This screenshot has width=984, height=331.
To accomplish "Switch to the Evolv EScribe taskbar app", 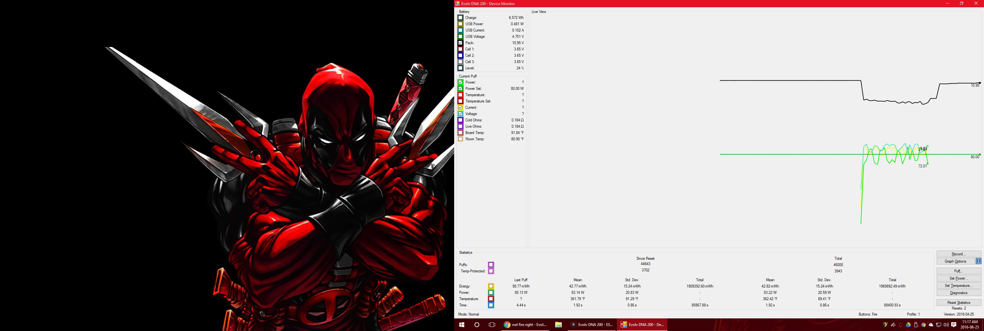I will coord(591,324).
